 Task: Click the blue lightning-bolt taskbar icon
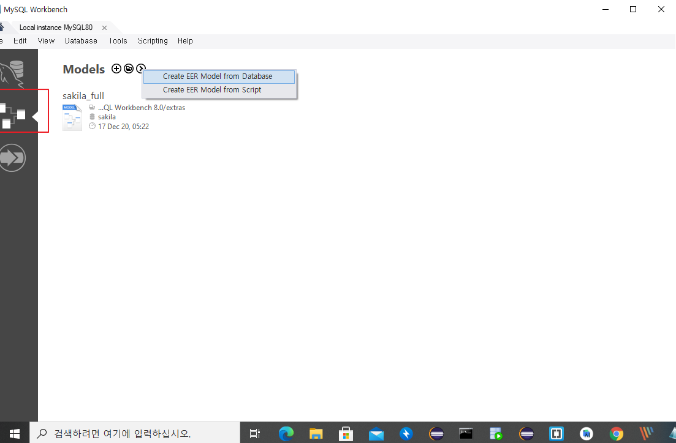(x=406, y=434)
